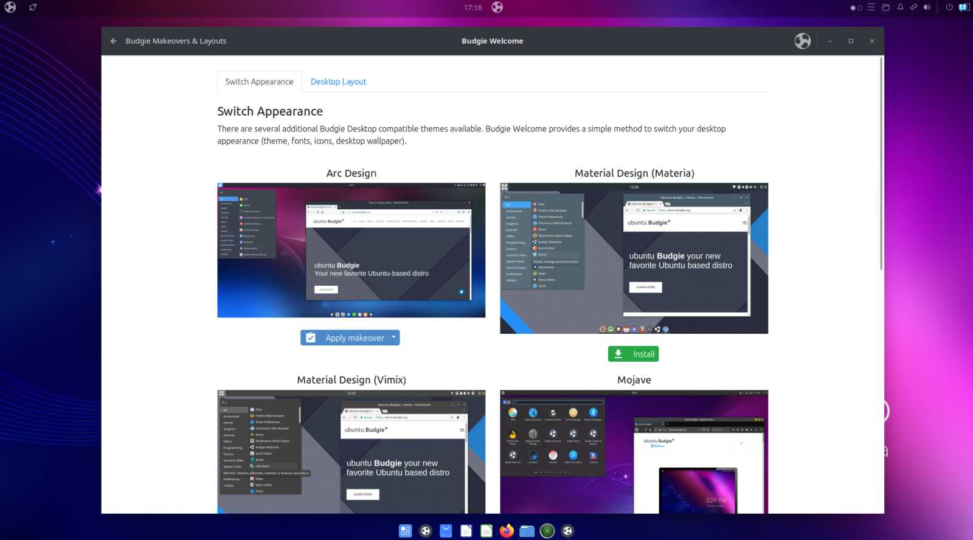
Task: Open the Arc Design preview thumbnail
Action: pyautogui.click(x=351, y=250)
